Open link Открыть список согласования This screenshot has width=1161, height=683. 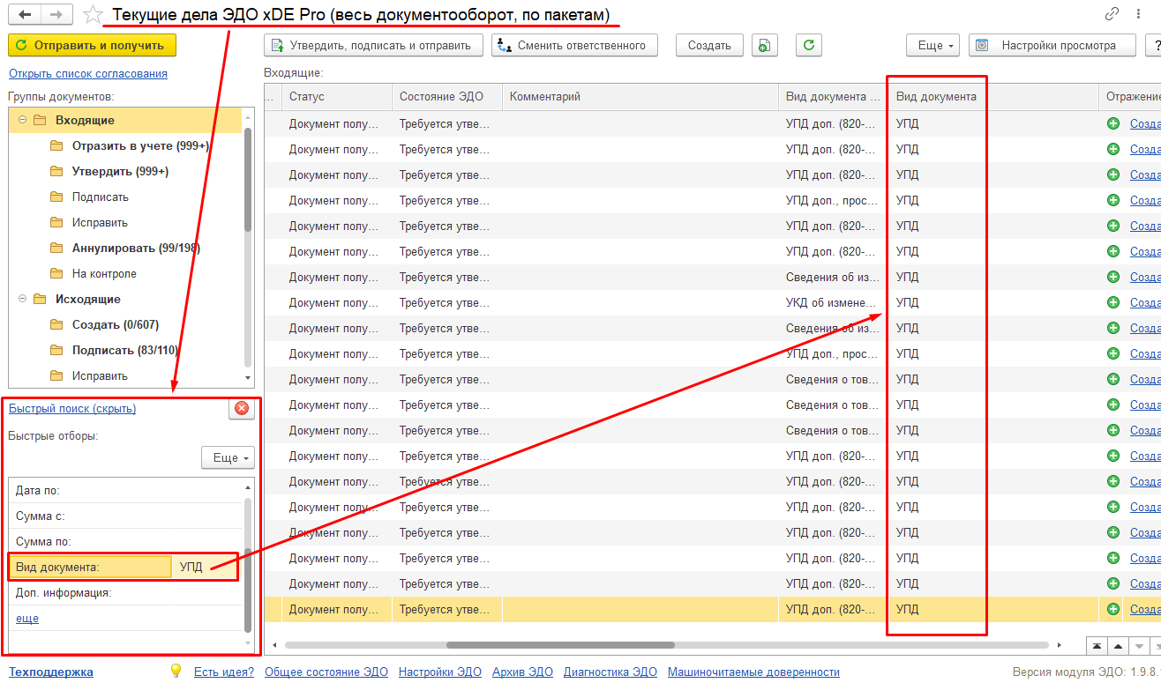click(88, 74)
